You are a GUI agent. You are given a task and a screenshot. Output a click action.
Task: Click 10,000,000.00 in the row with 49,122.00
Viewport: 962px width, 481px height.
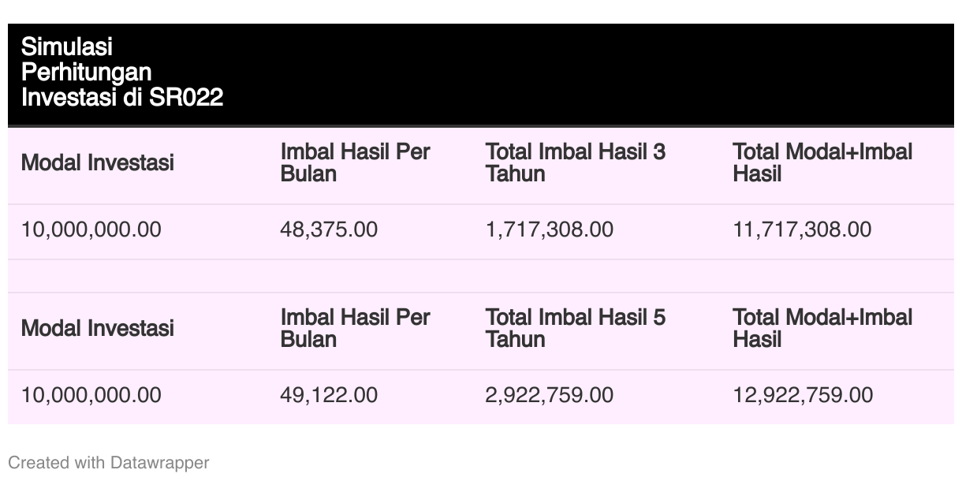[91, 394]
